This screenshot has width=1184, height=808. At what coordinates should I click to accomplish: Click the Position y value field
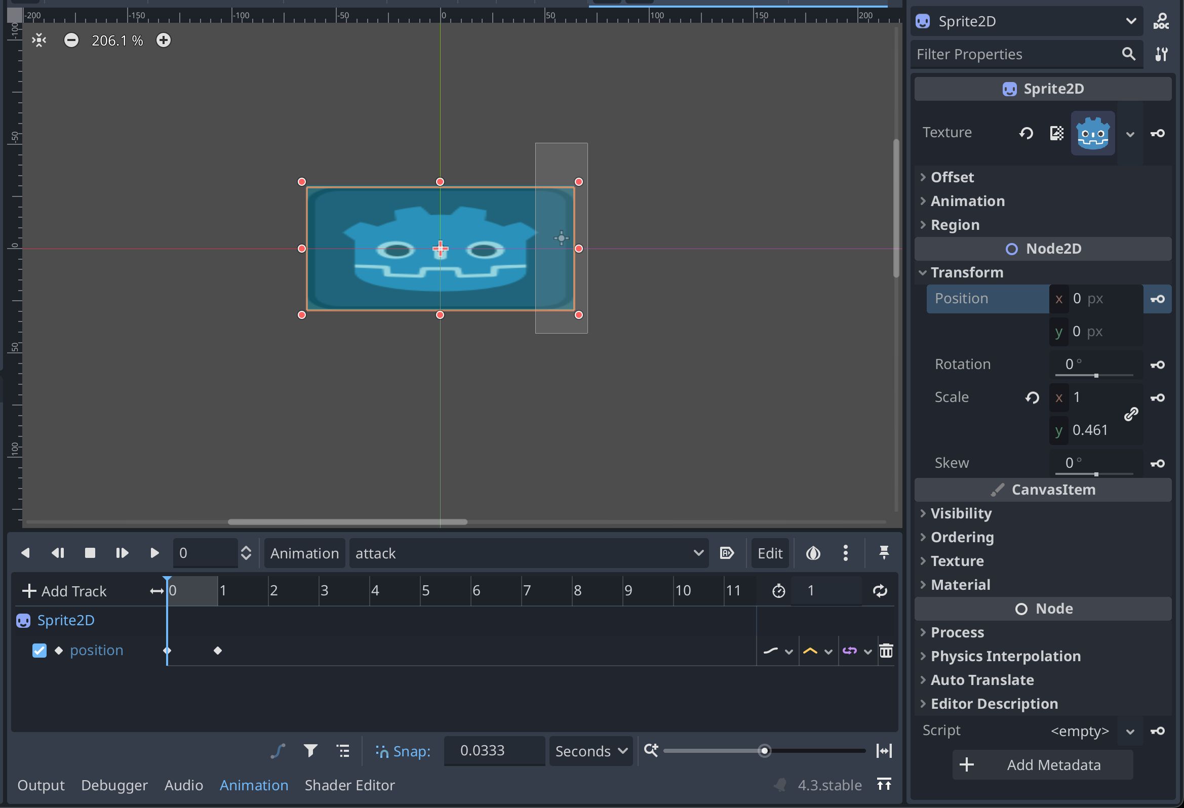pos(1095,332)
